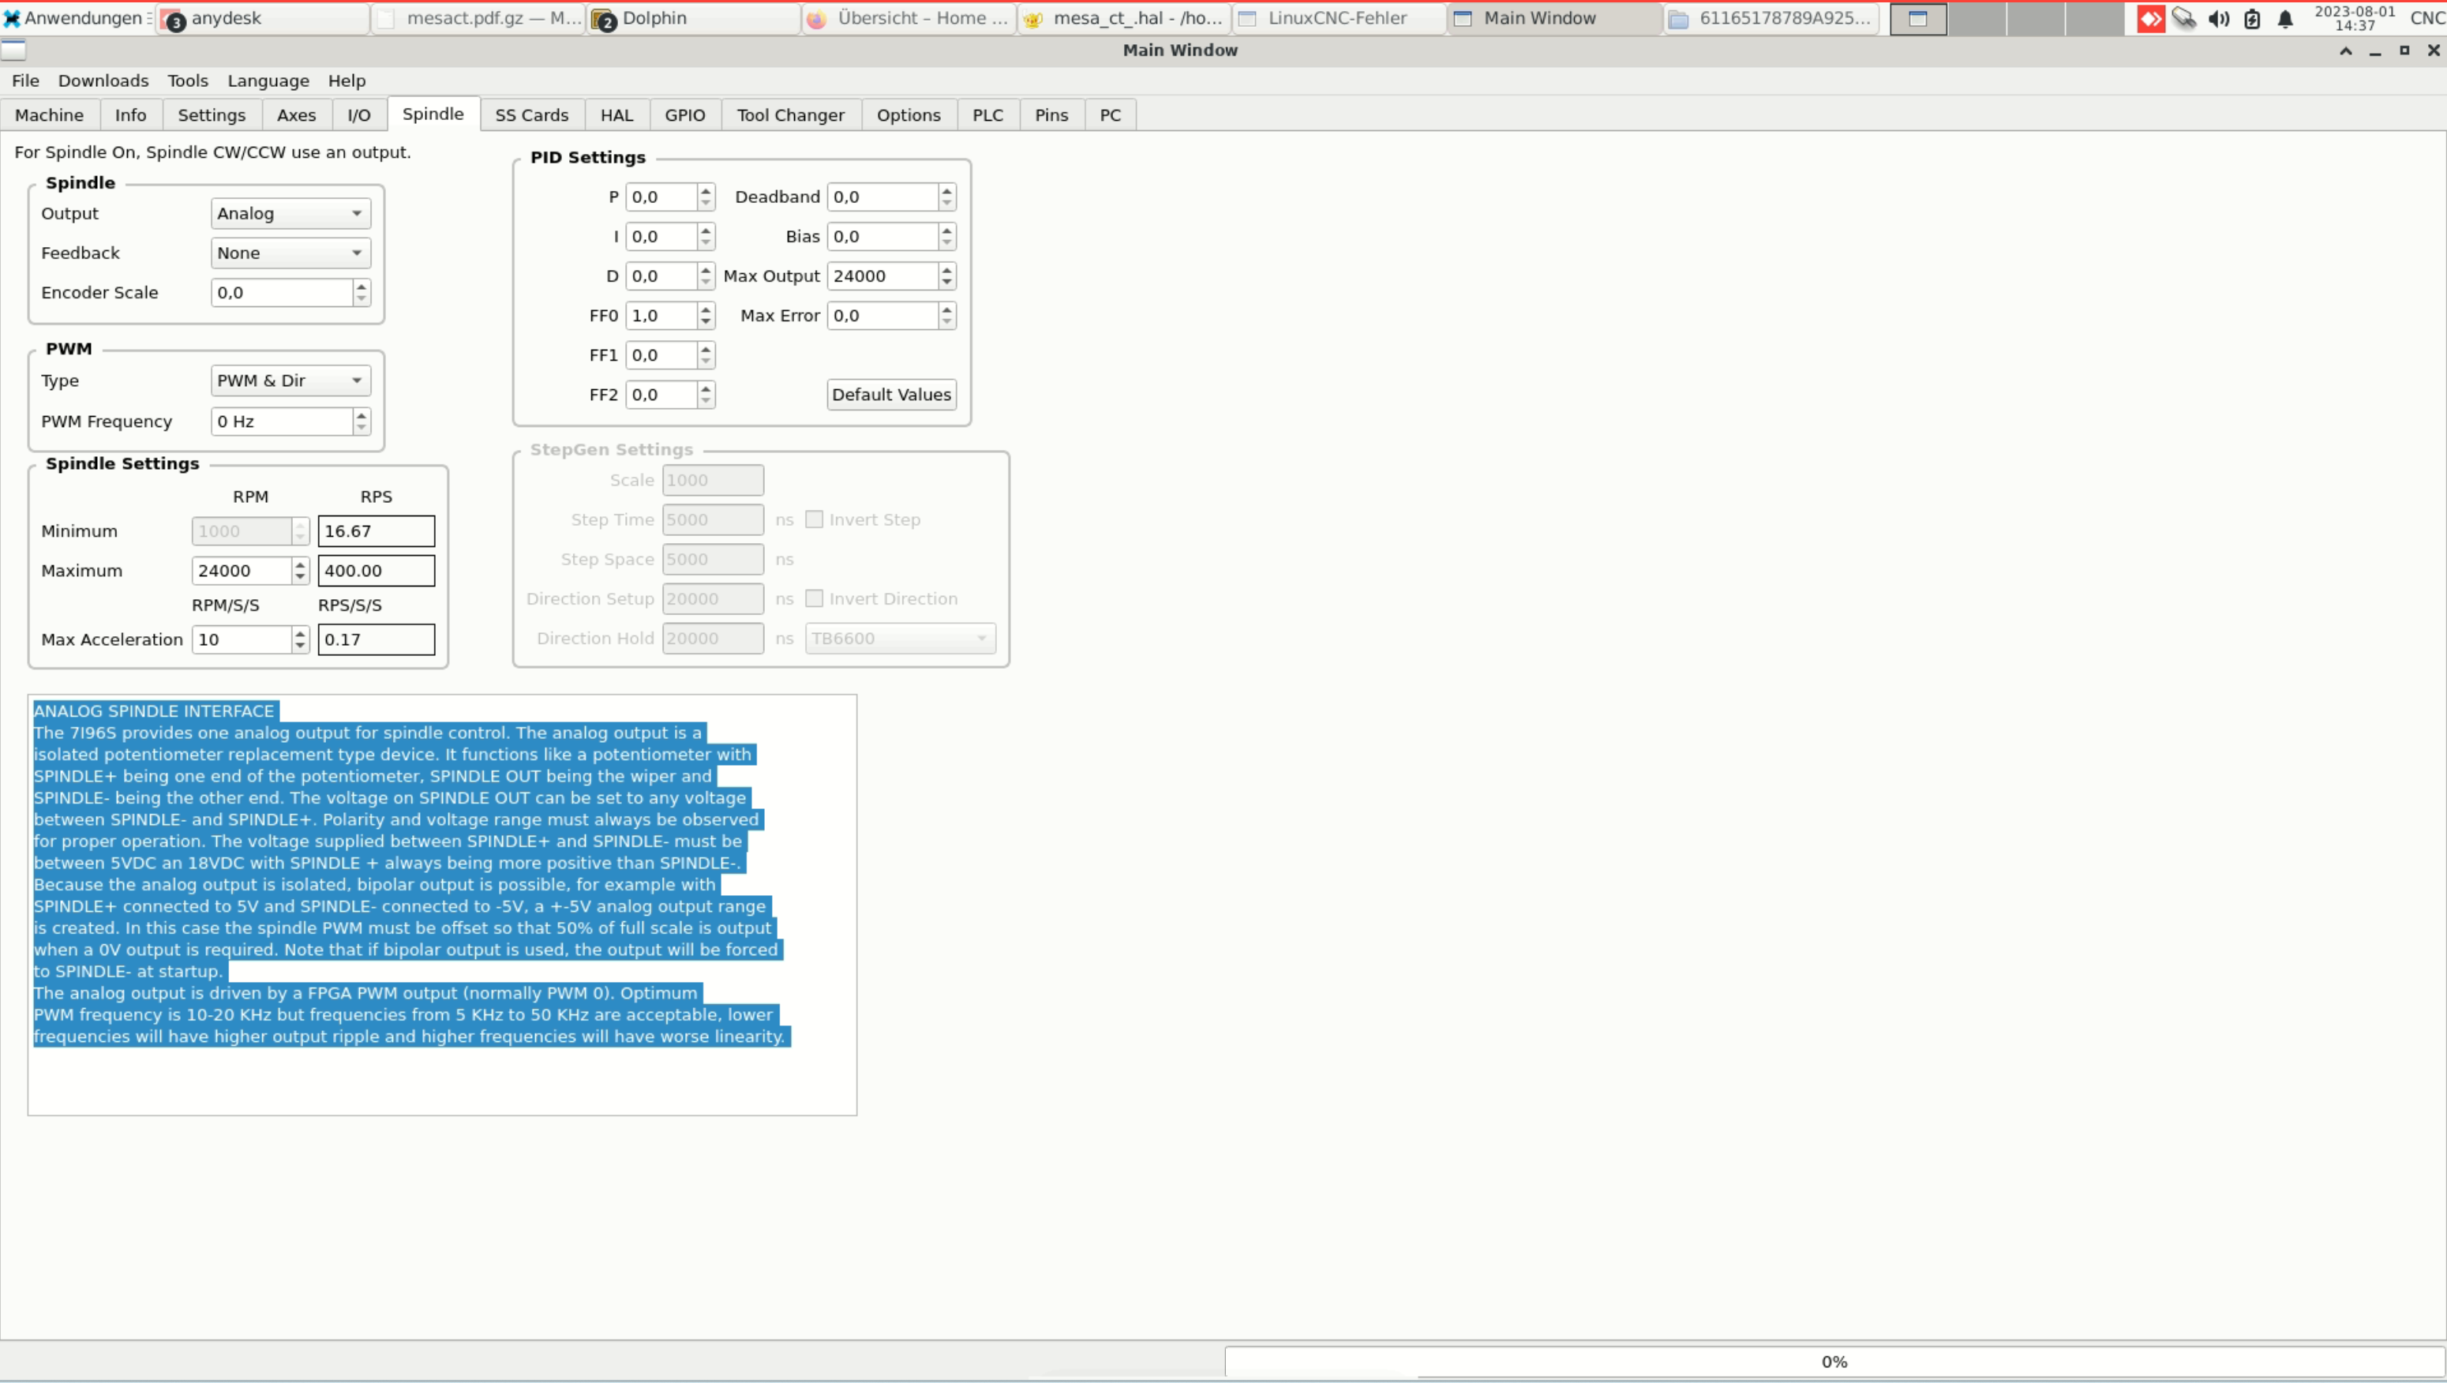
Task: Switch to the SS Cards tab
Action: pos(531,115)
